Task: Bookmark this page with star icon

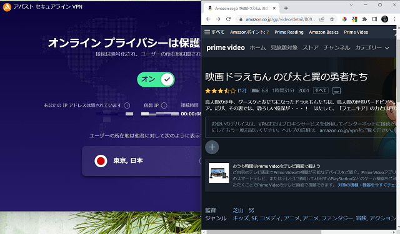Action: point(332,19)
